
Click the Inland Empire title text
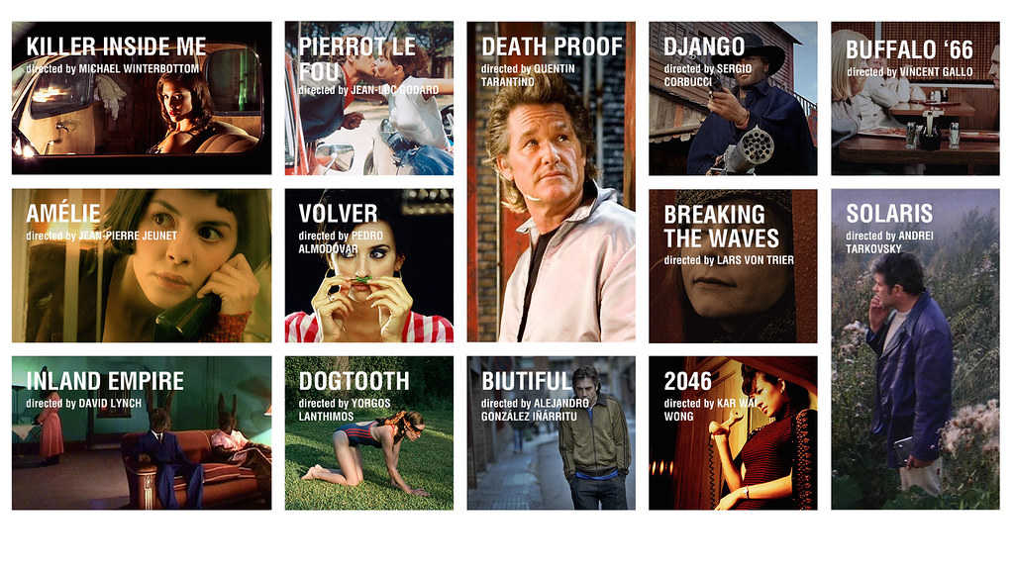pos(105,381)
